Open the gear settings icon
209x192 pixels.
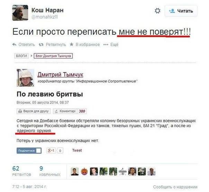(x=157, y=11)
